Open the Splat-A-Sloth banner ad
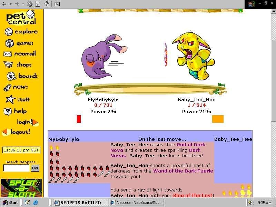276x207 pixels. 21,188
